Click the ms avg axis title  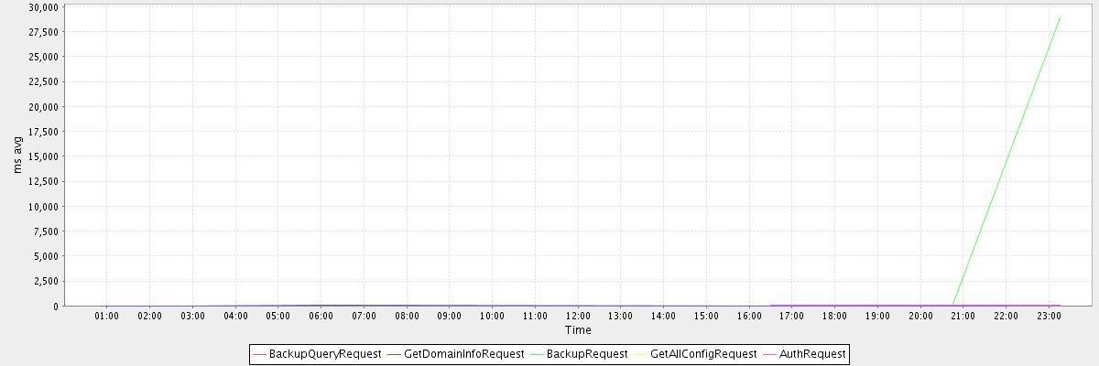click(x=16, y=155)
